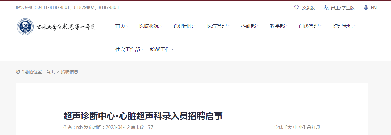Click the globe icon for EN
The height and width of the screenshot is (135, 391).
[x=366, y=7]
